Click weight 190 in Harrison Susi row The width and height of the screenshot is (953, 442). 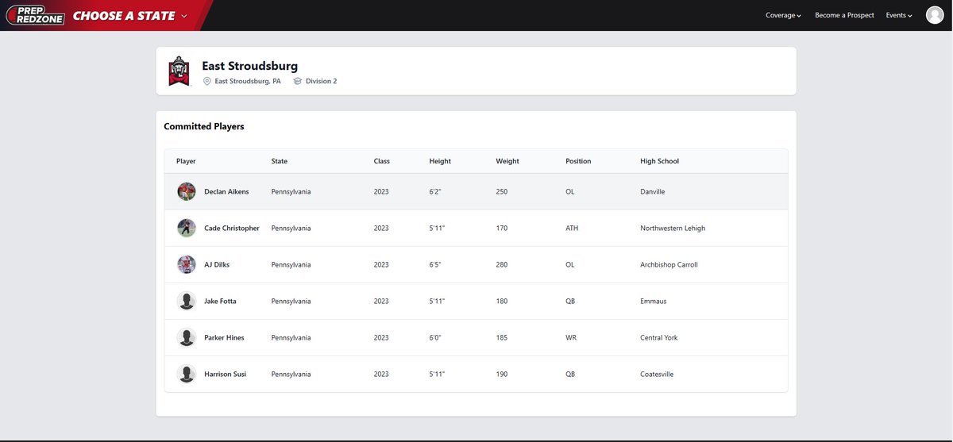click(x=502, y=375)
